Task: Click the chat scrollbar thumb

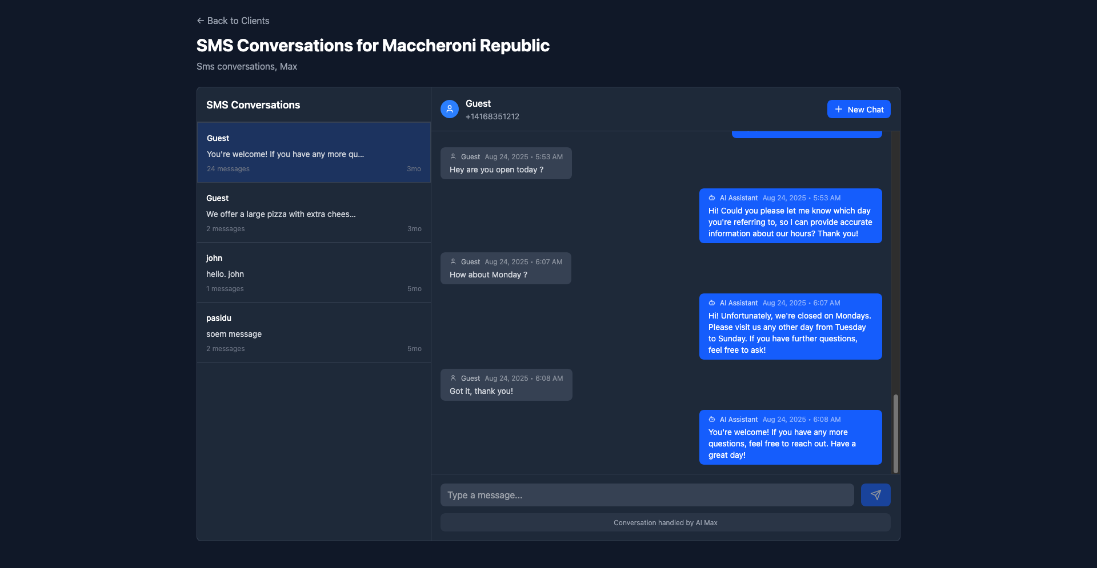Action: tap(895, 433)
